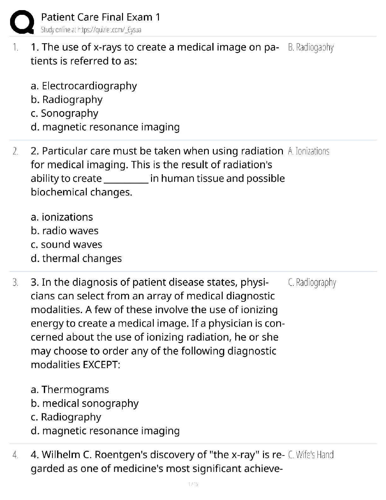Viewport: 386px width, 500px height.
Task: Click the C. Wife's Hand answer
Action: (311, 455)
